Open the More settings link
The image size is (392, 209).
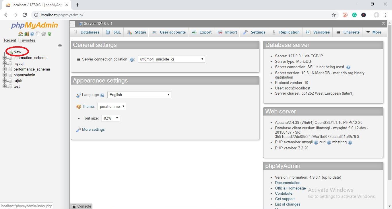click(93, 130)
